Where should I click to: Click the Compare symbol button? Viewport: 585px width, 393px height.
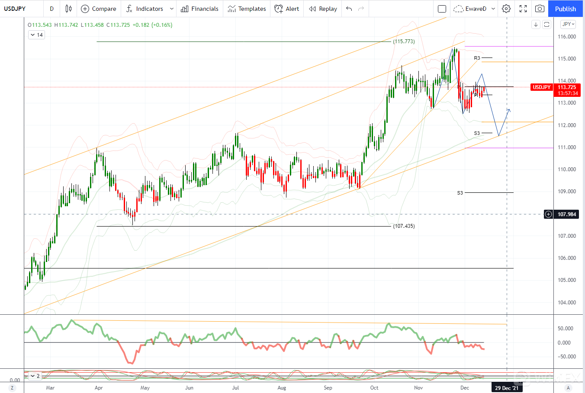coord(99,9)
